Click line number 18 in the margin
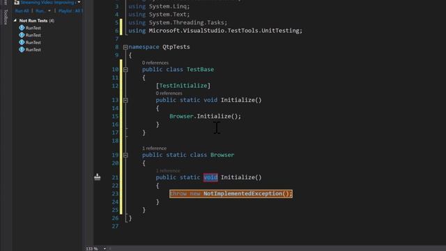The image size is (446, 251). [115, 141]
